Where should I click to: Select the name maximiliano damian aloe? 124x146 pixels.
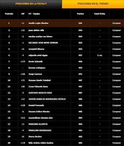pos(41,118)
